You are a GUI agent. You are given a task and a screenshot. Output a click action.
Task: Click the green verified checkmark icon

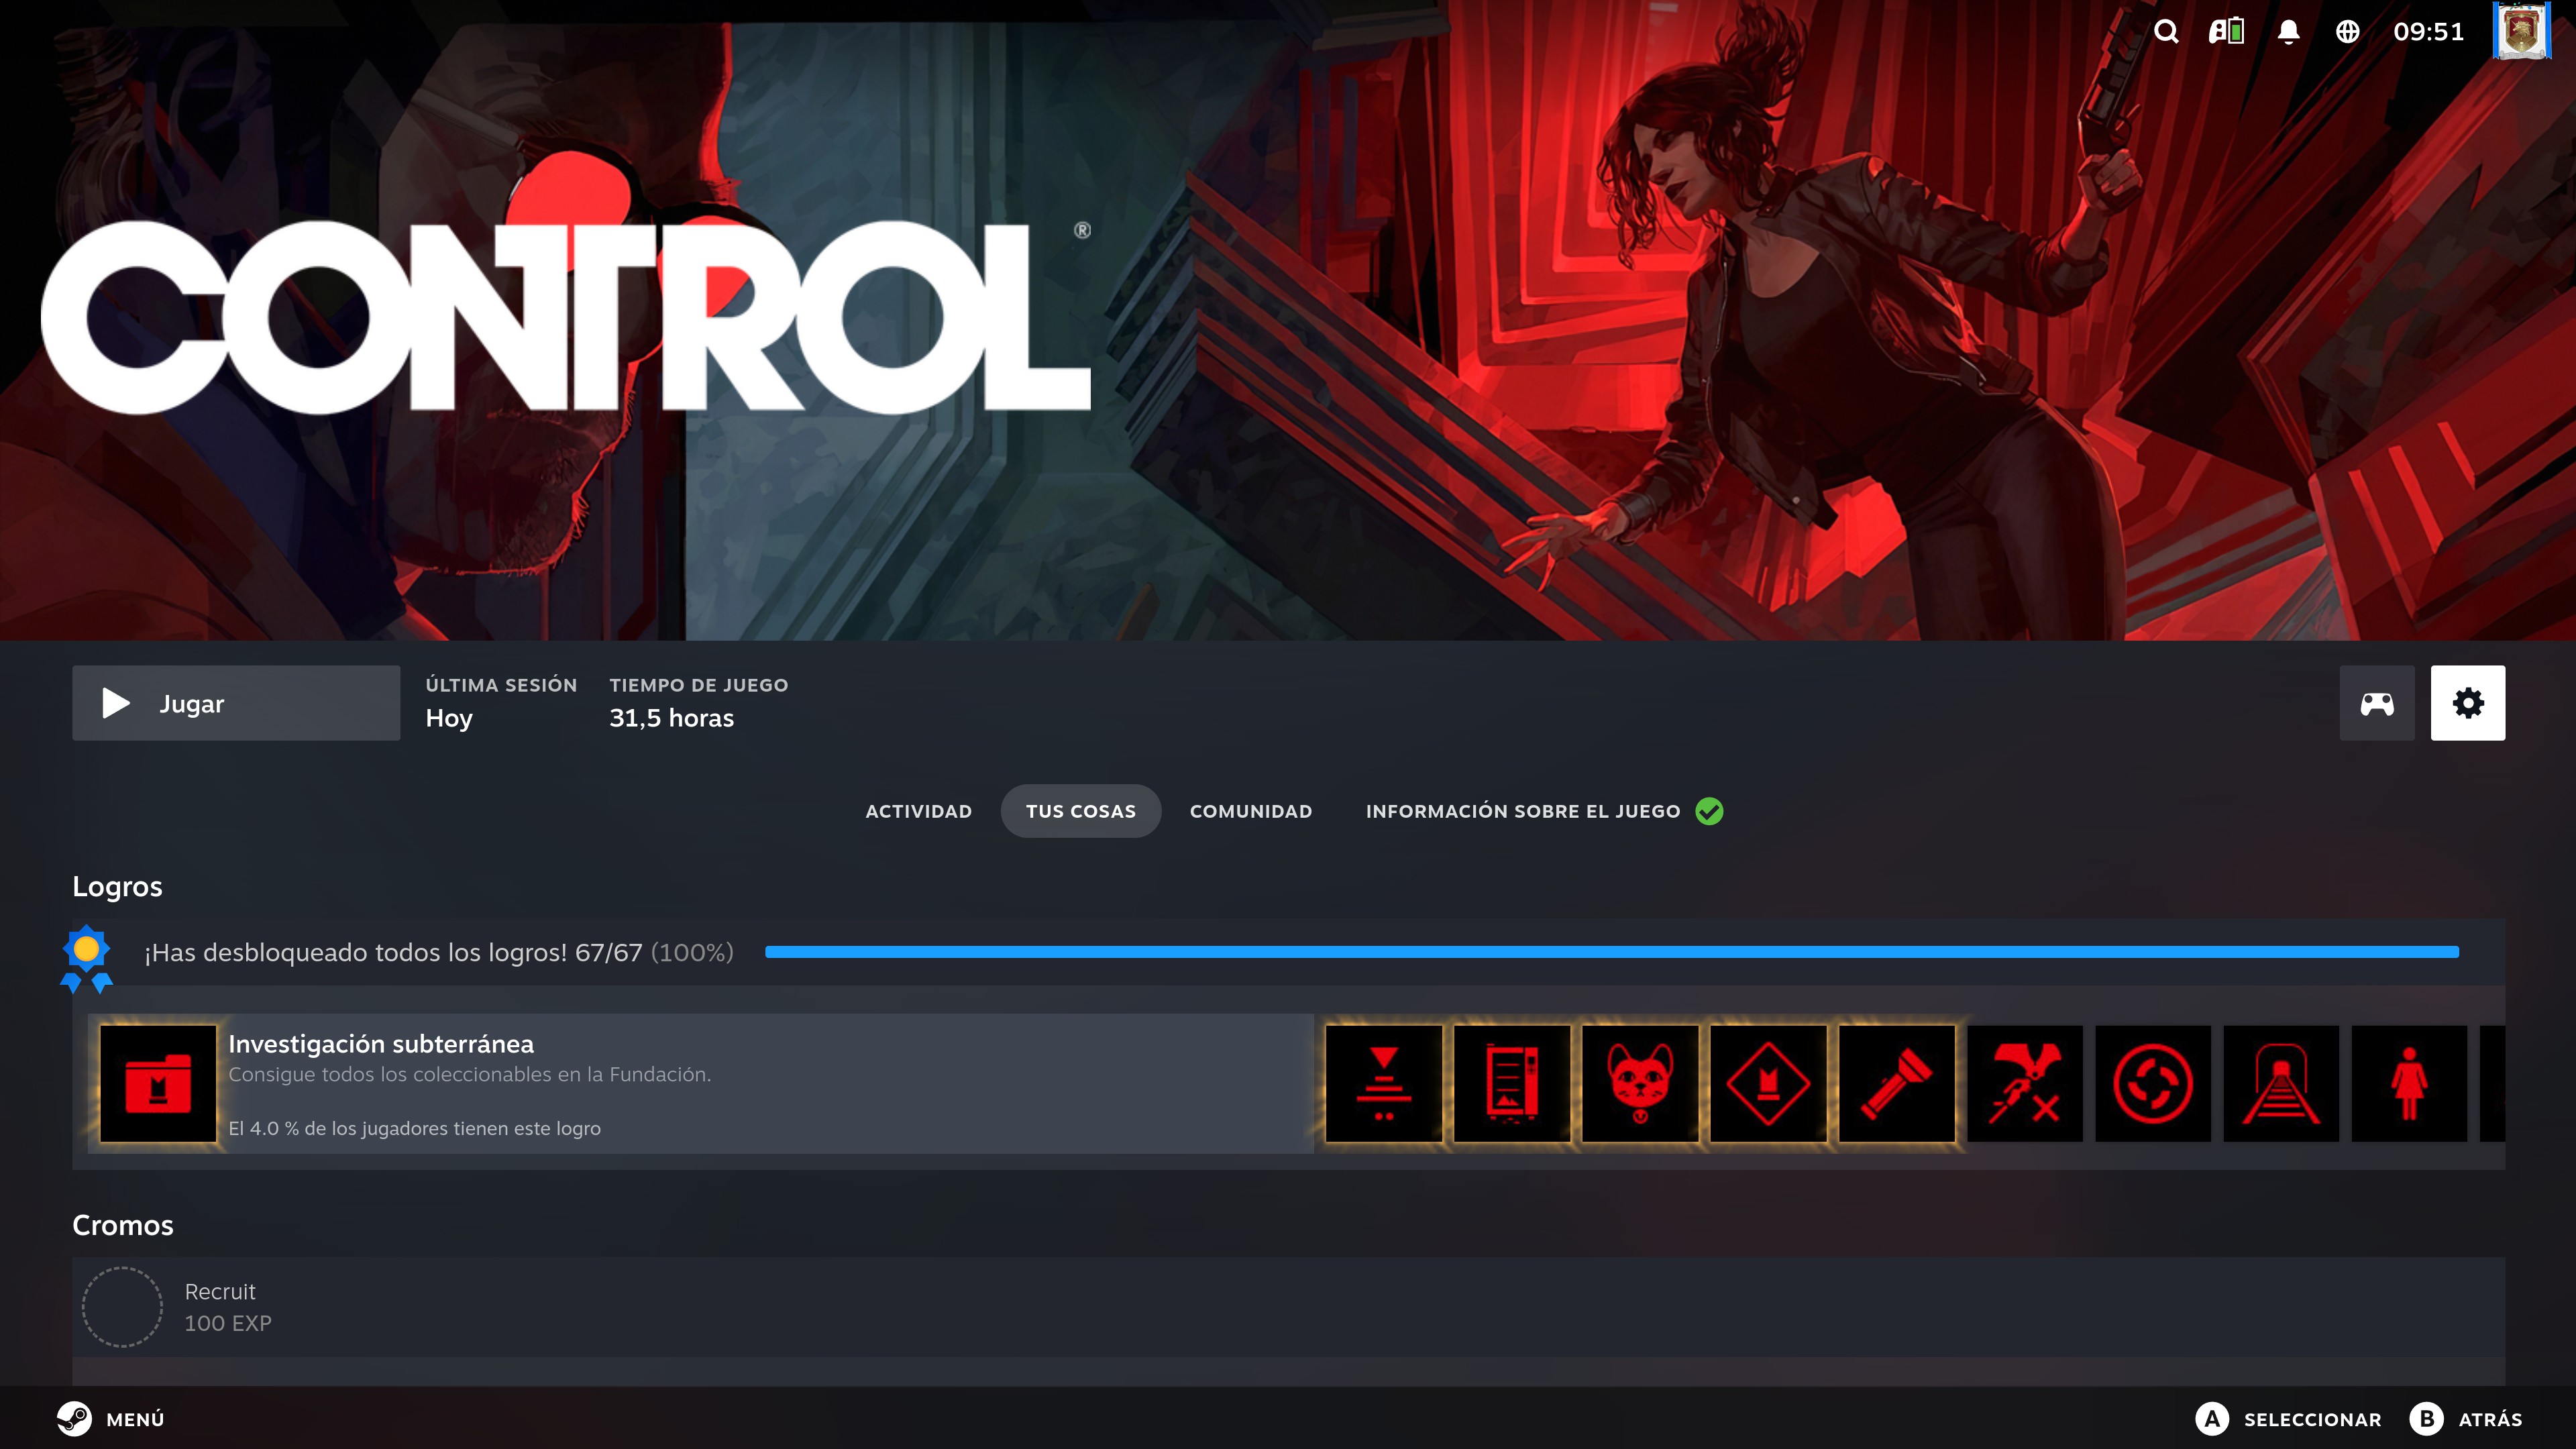point(1709,811)
